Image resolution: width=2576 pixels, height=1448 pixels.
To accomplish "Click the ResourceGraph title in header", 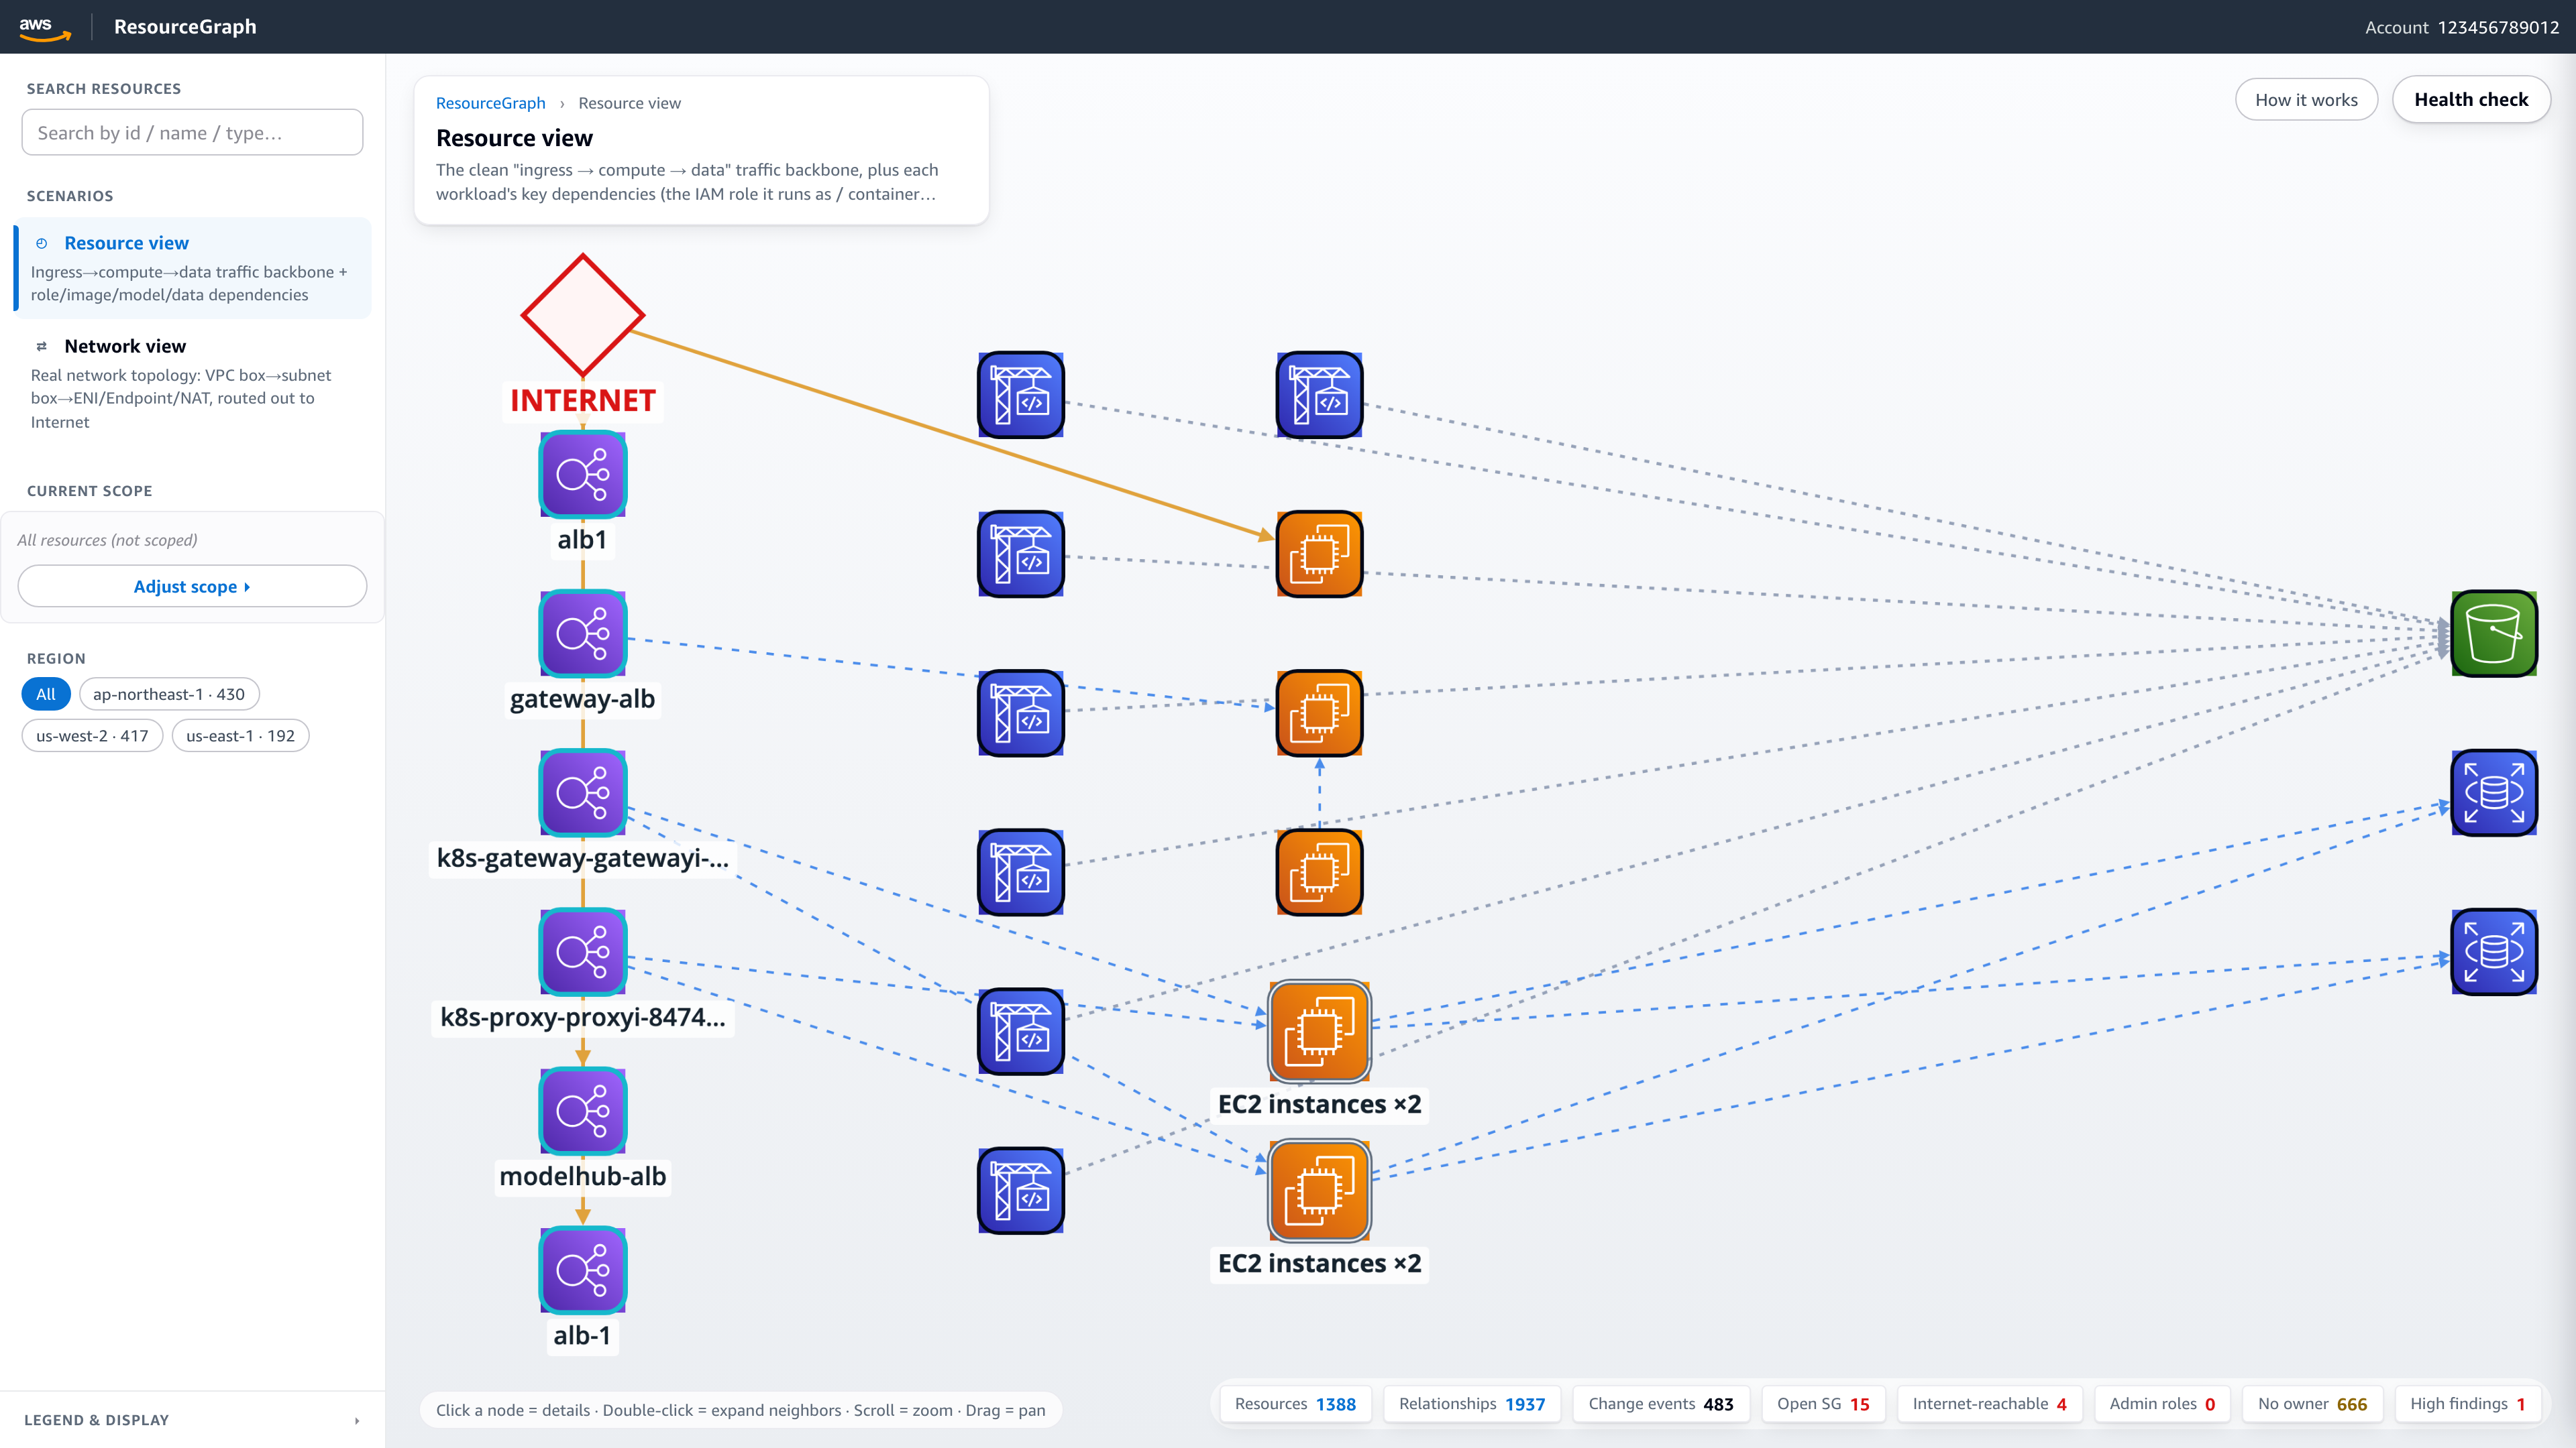I will 185,27.
